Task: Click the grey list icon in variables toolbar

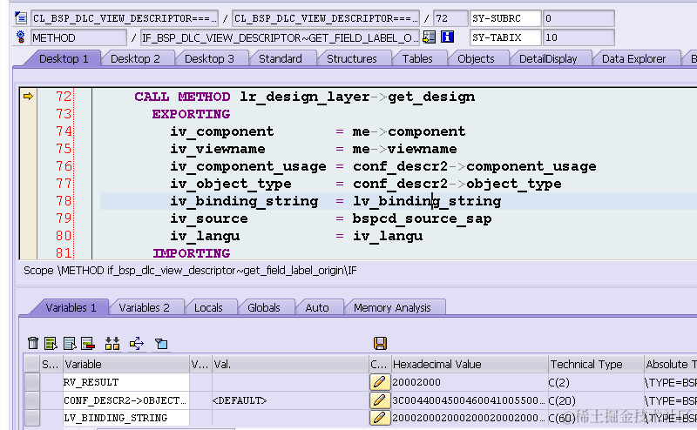Action: (70, 343)
